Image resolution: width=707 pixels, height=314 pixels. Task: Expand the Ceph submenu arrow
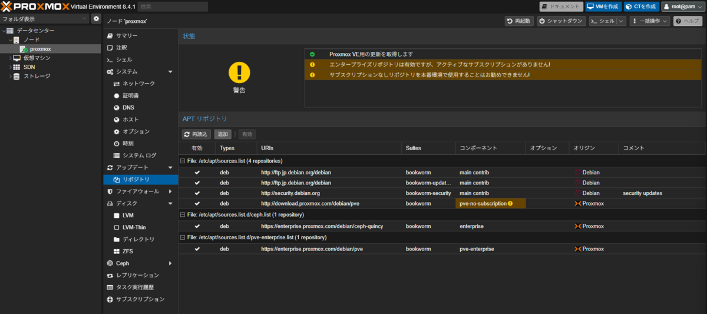point(170,263)
